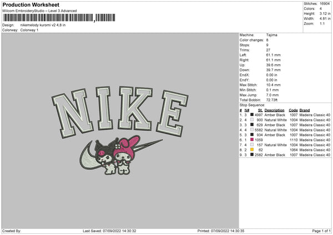
Task: Click the "Page 1 of 1" footer
Action: [321, 231]
